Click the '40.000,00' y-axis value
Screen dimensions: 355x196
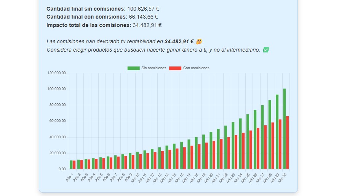(57, 137)
